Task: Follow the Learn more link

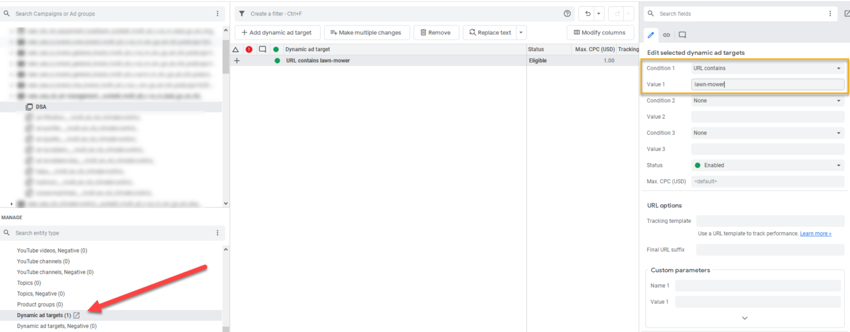Action: (x=815, y=234)
